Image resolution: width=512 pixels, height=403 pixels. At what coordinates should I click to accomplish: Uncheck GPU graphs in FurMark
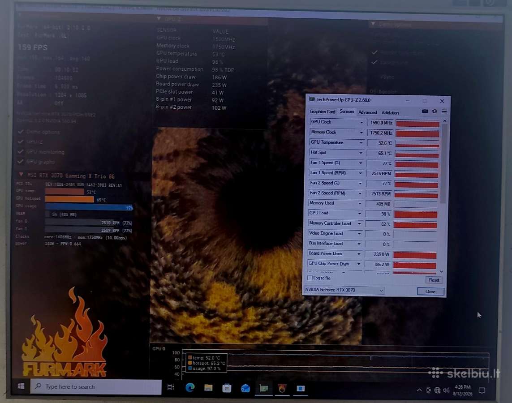coord(21,162)
